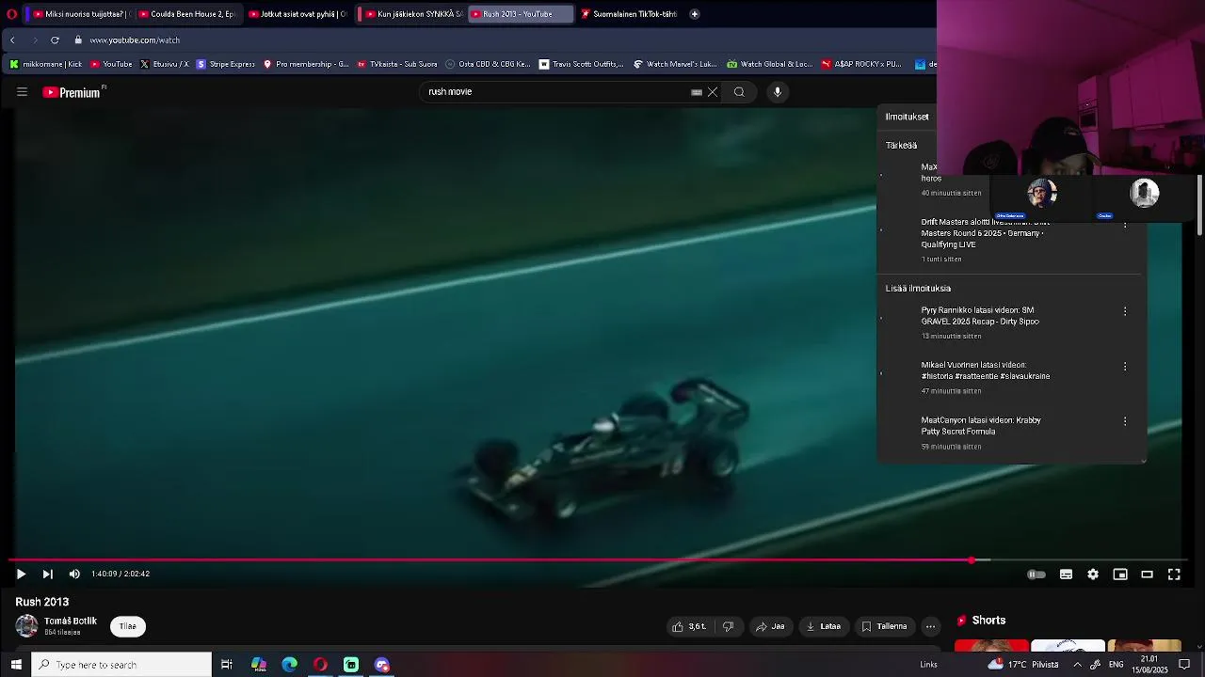Switch to 'Suomalainen TikTok-tähti' tab
Screen dimensions: 1205x677
pyautogui.click(x=628, y=14)
